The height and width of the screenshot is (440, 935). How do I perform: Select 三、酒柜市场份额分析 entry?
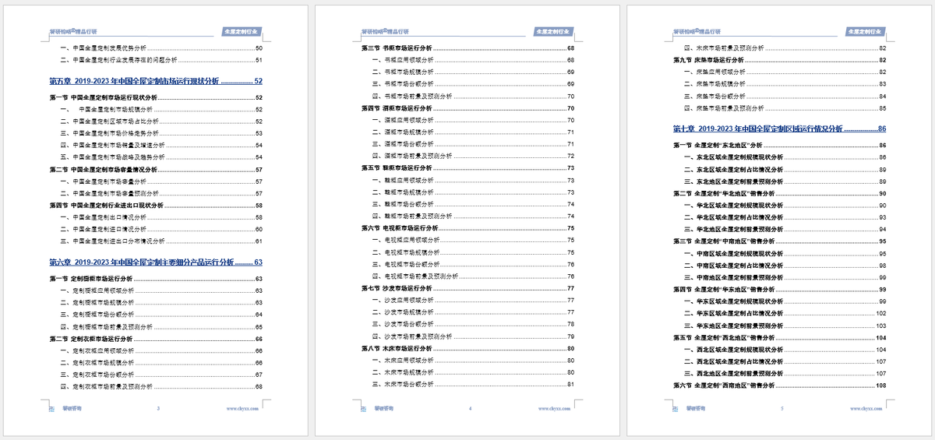pos(473,144)
